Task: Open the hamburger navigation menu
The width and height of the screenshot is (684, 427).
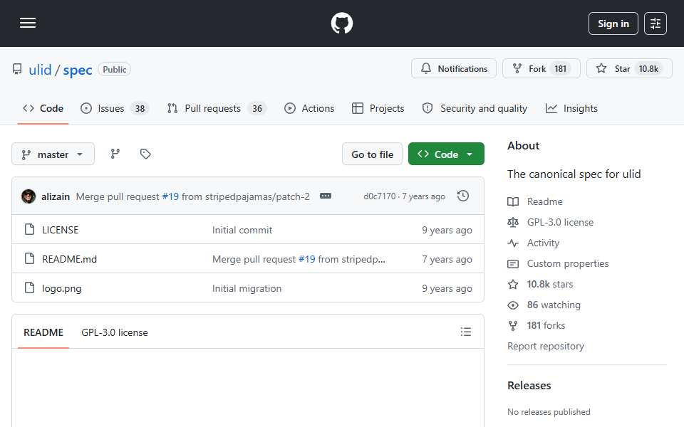Action: click(x=28, y=23)
